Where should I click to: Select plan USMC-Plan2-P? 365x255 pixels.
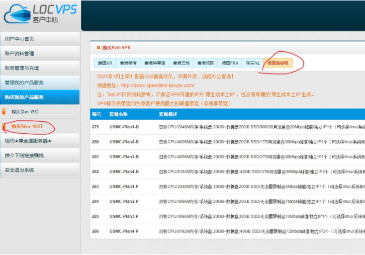pyautogui.click(x=124, y=201)
